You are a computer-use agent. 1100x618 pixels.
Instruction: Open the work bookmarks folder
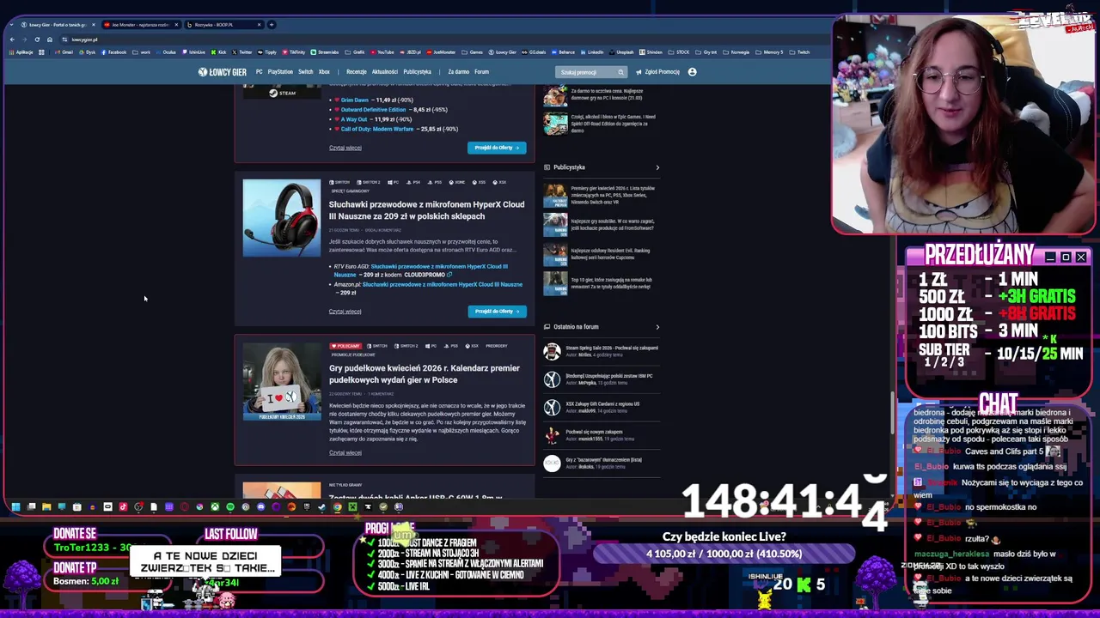pos(141,52)
